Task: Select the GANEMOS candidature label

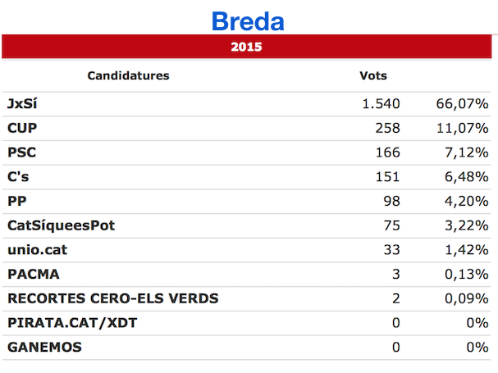Action: (x=44, y=347)
